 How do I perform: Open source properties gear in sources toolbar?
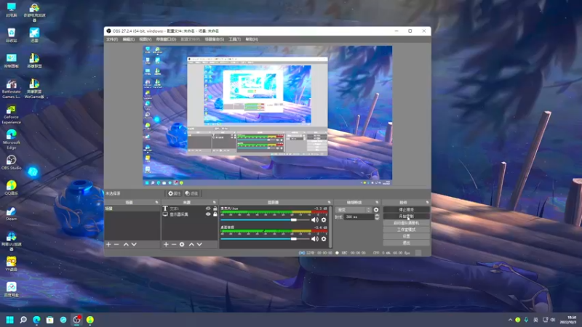[182, 244]
